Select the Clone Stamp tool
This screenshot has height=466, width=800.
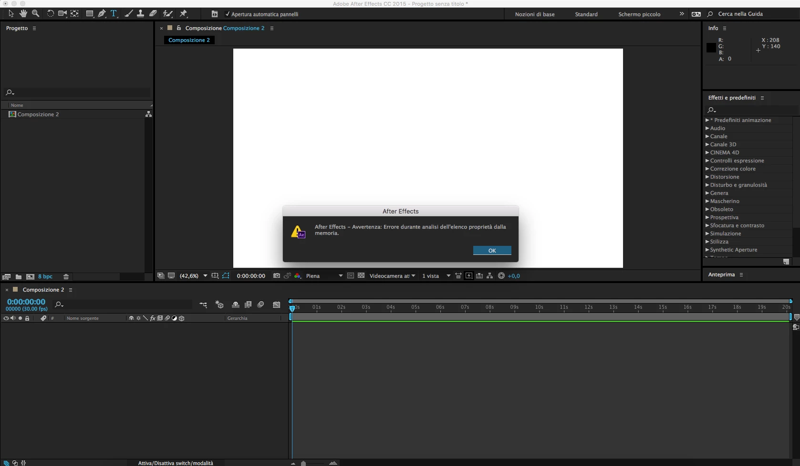tap(140, 14)
